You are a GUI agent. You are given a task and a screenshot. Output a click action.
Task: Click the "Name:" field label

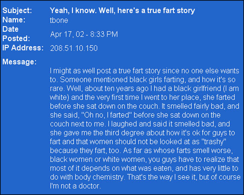[14, 20]
